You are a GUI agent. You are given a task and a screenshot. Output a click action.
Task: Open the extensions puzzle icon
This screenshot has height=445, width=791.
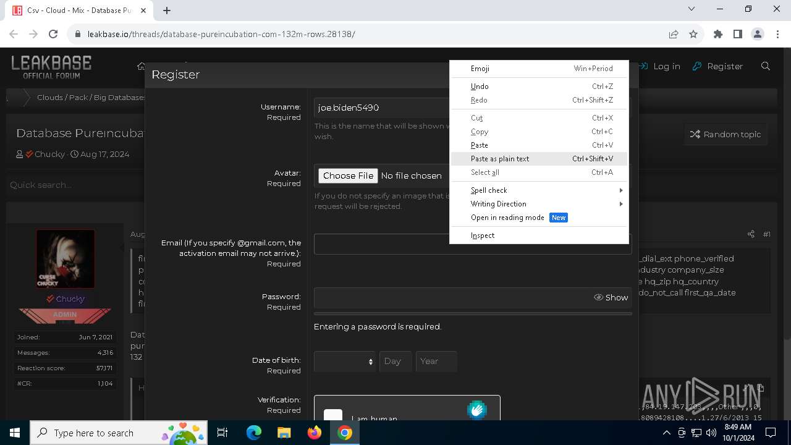718,34
